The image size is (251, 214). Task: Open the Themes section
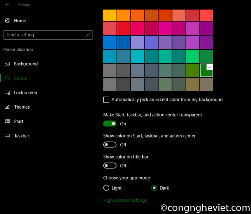(x=22, y=107)
